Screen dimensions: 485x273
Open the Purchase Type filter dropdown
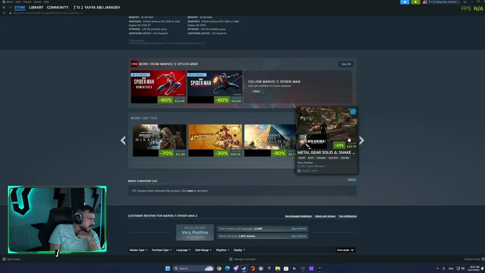(162, 250)
